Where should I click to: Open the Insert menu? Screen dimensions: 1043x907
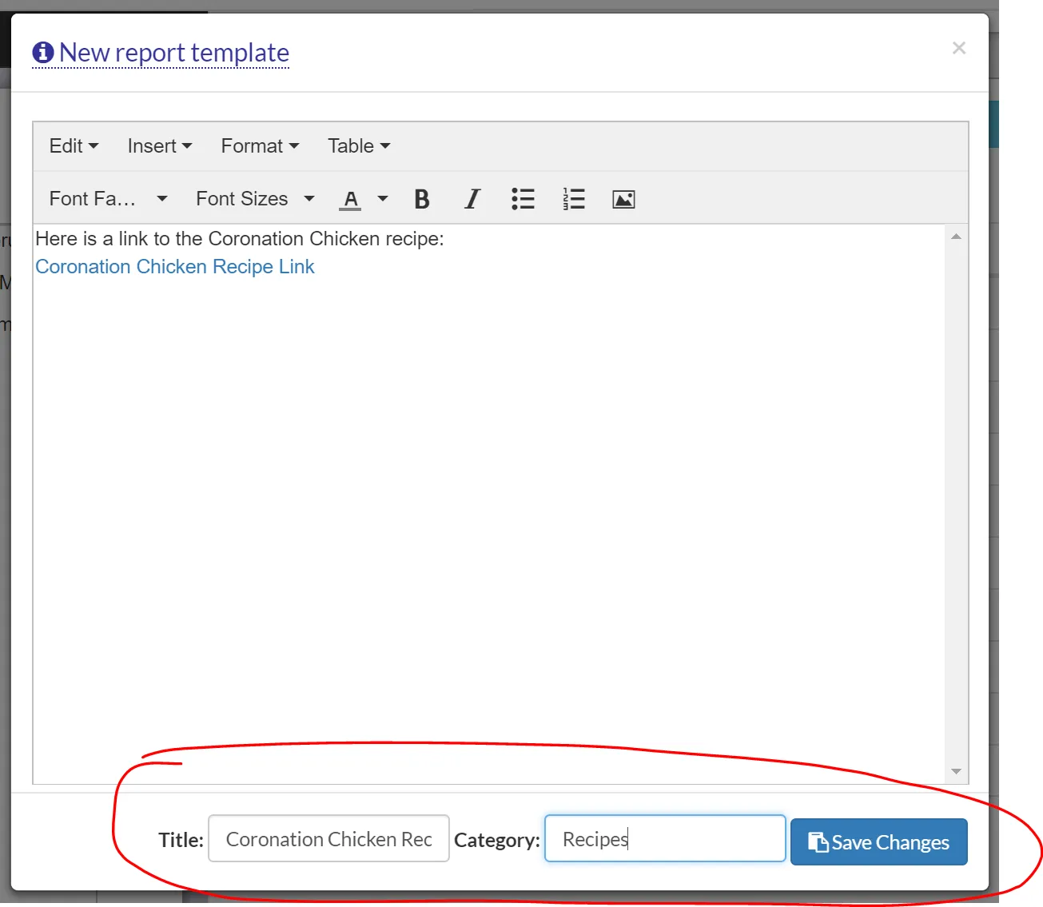click(x=159, y=146)
